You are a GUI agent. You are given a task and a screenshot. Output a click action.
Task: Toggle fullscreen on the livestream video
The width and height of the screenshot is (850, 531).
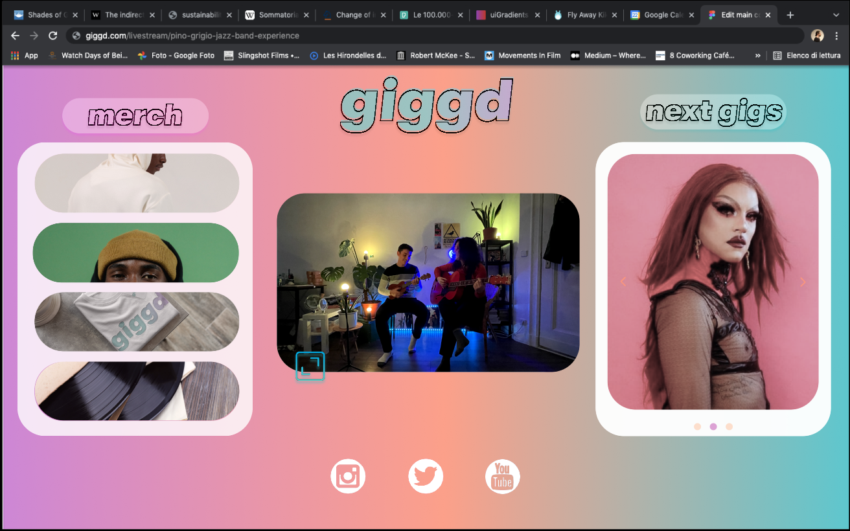coord(310,366)
